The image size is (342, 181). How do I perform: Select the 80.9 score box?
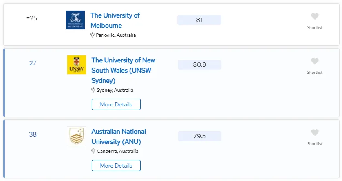(x=199, y=65)
